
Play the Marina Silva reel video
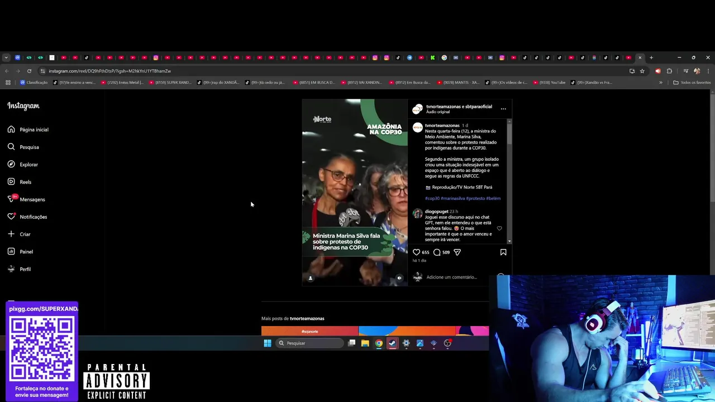[355, 193]
